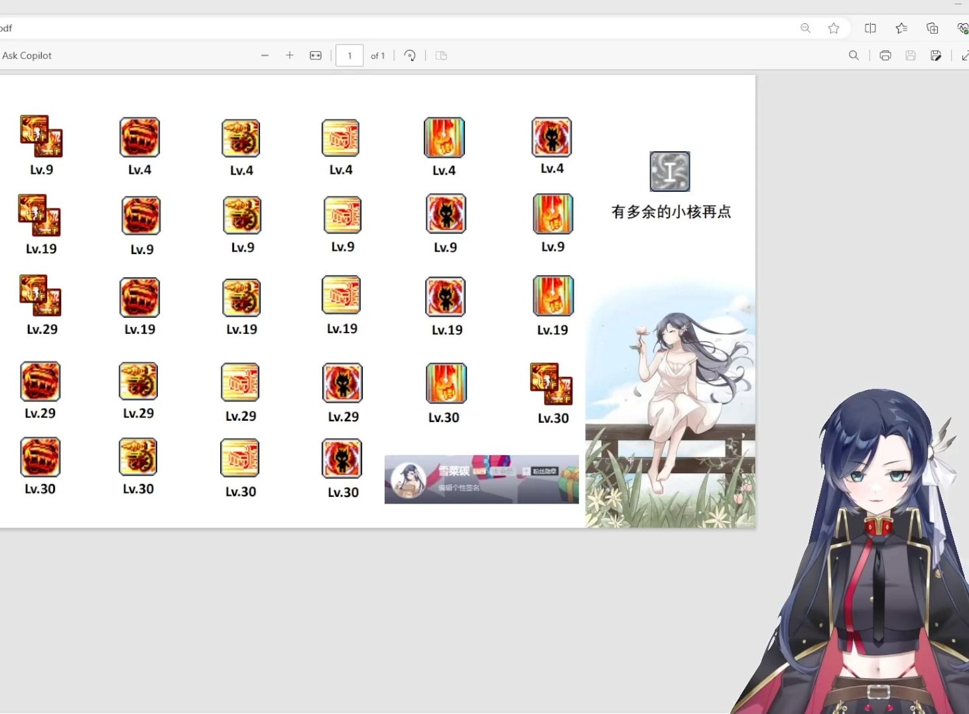Open the browser zoom indicator in address bar
Viewport: 969px width, 714px height.
[806, 28]
